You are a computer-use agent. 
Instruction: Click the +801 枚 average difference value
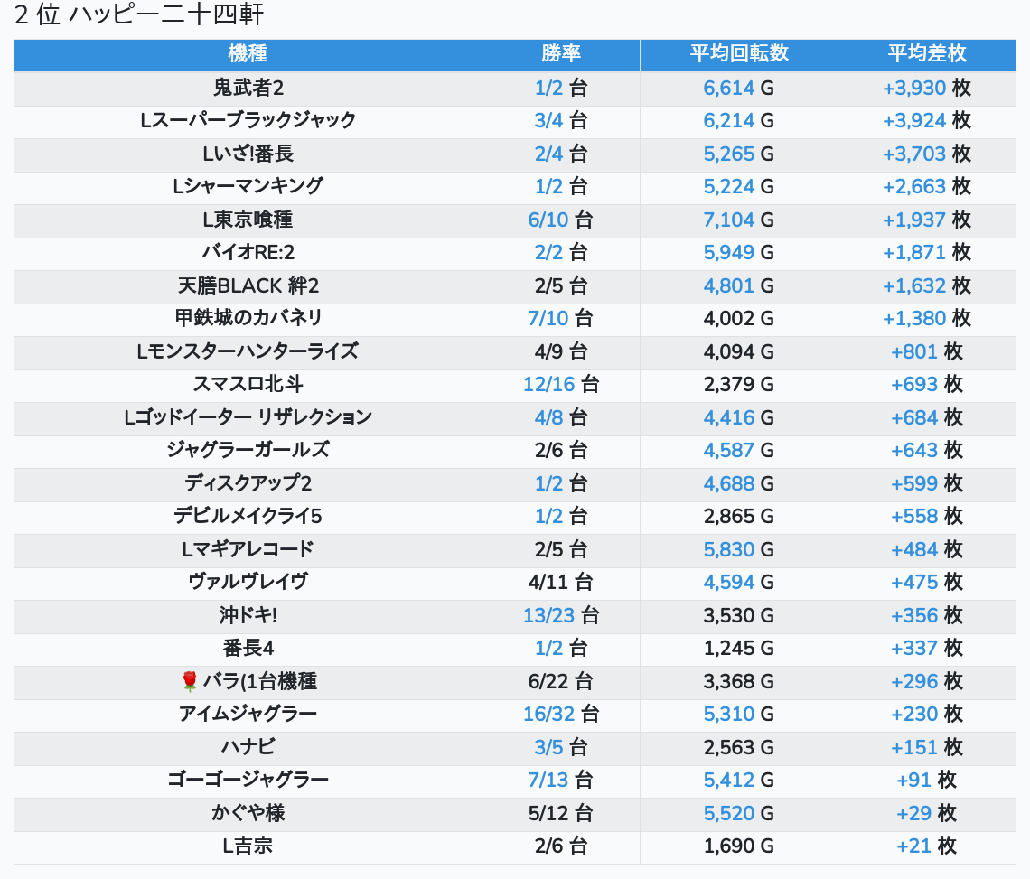coord(926,351)
